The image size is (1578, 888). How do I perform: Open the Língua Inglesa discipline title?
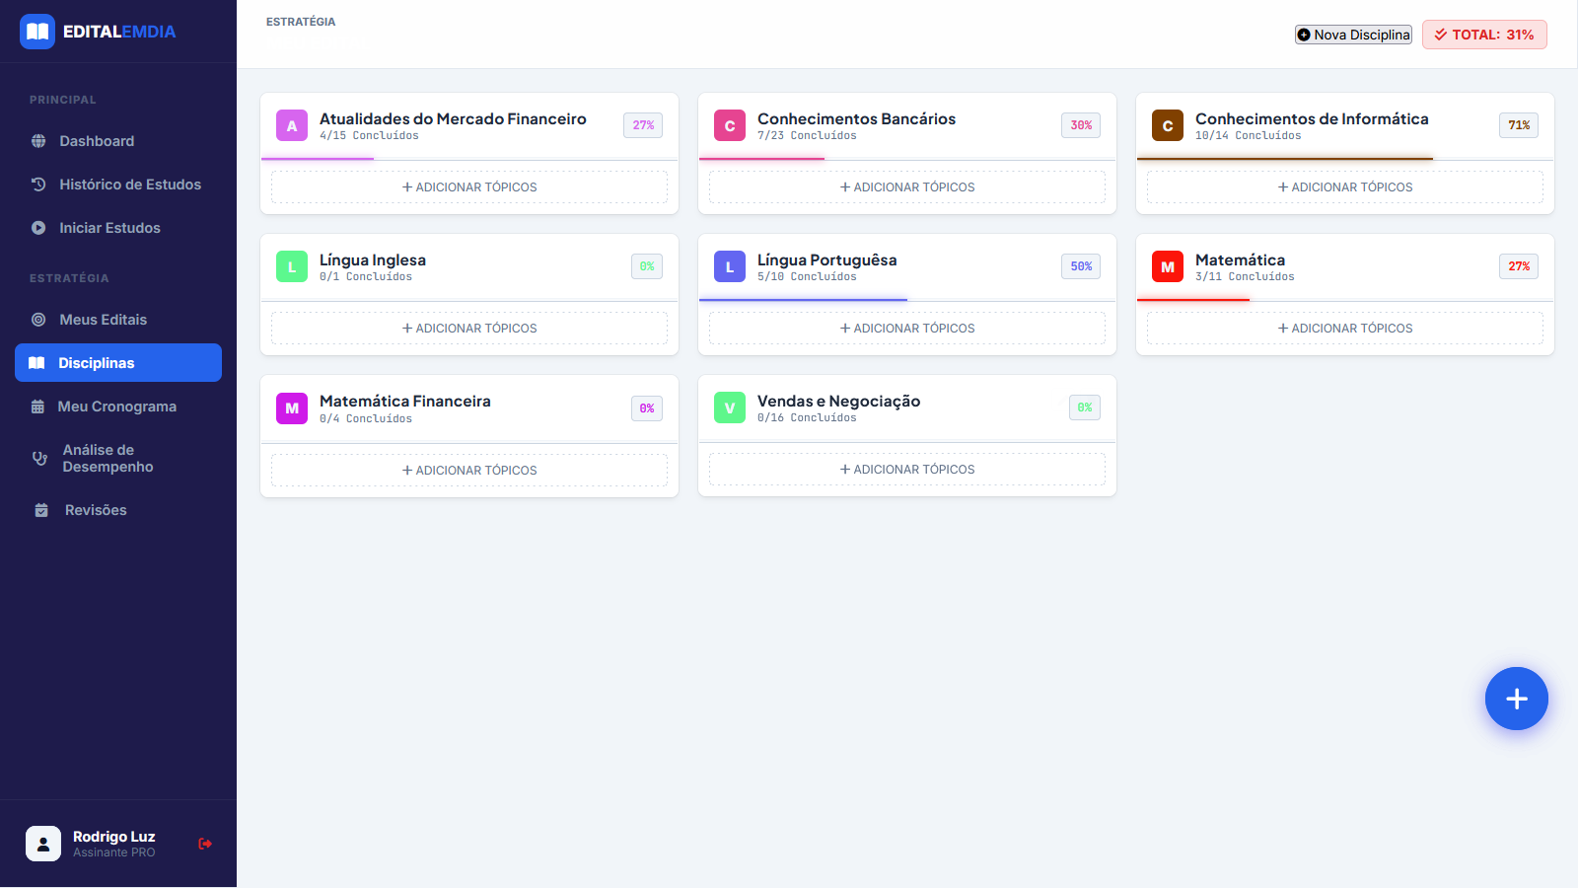pyautogui.click(x=373, y=259)
